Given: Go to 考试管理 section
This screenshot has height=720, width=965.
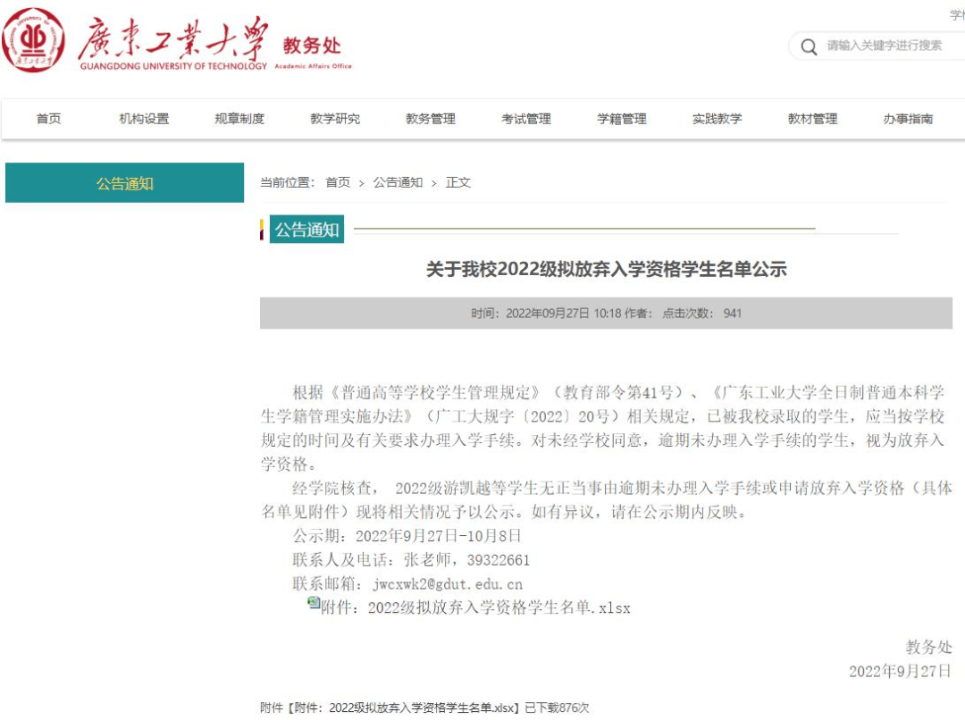Looking at the screenshot, I should tap(526, 119).
